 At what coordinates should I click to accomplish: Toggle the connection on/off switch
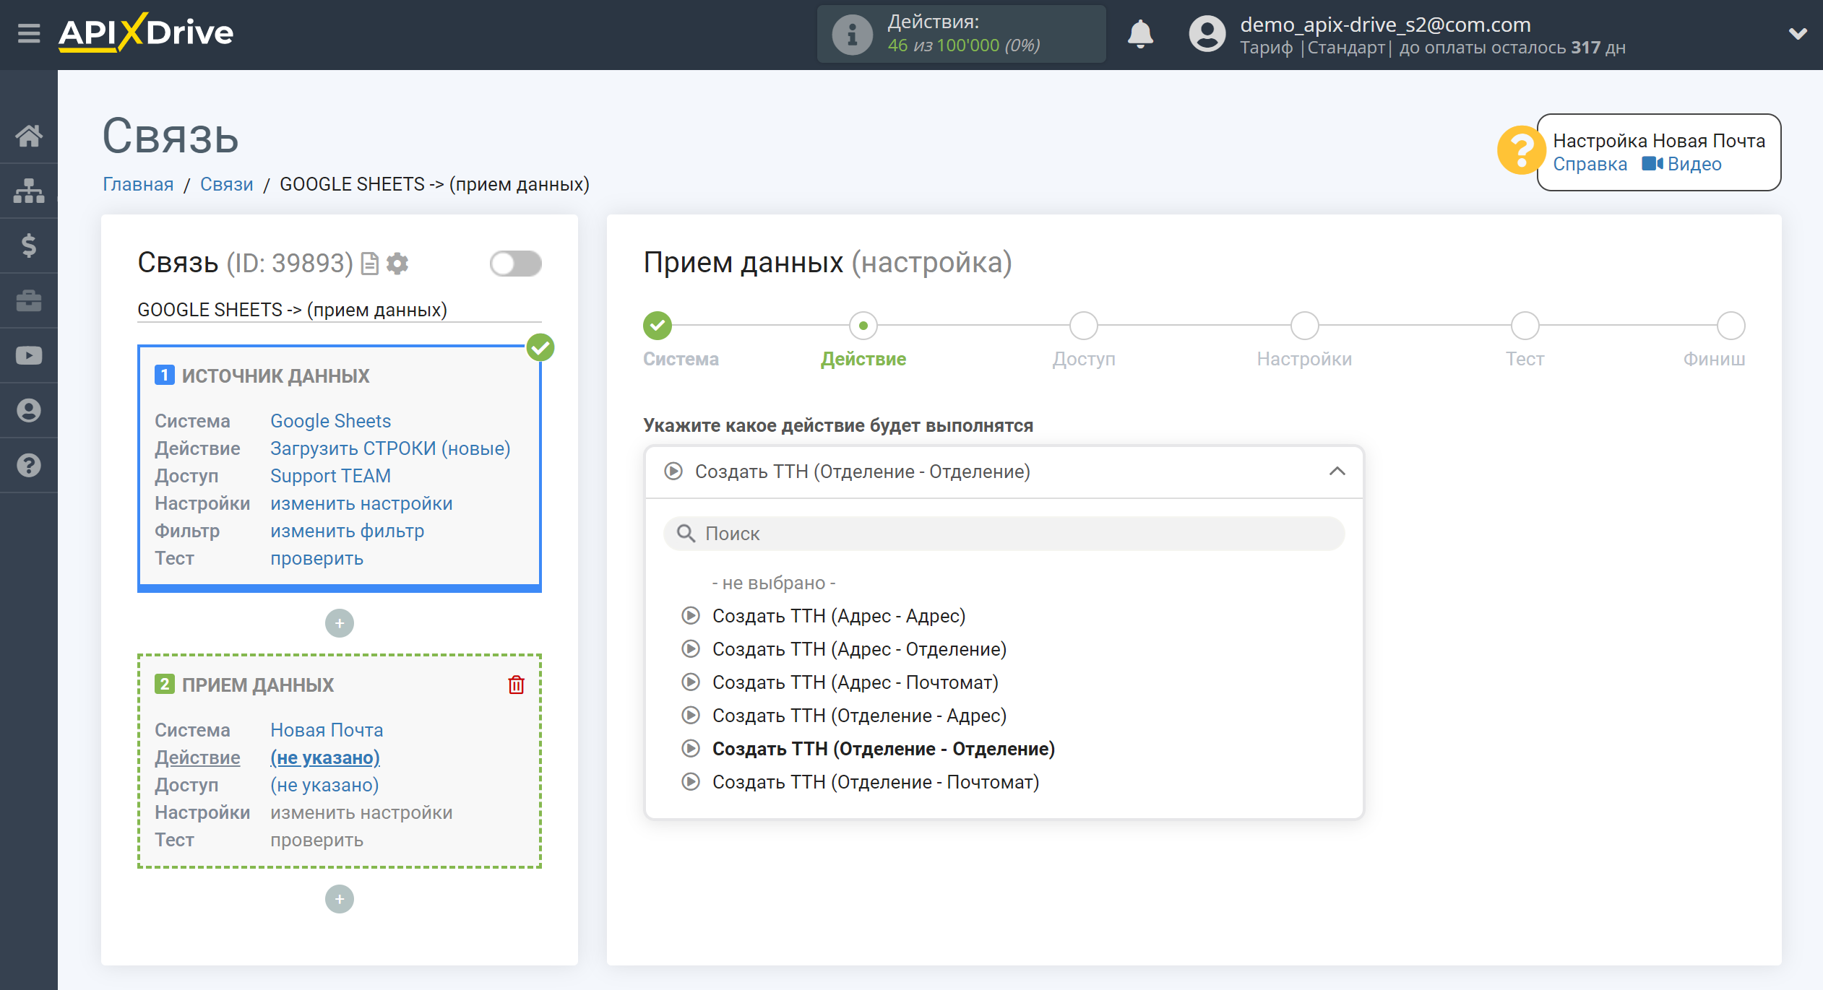click(x=515, y=264)
